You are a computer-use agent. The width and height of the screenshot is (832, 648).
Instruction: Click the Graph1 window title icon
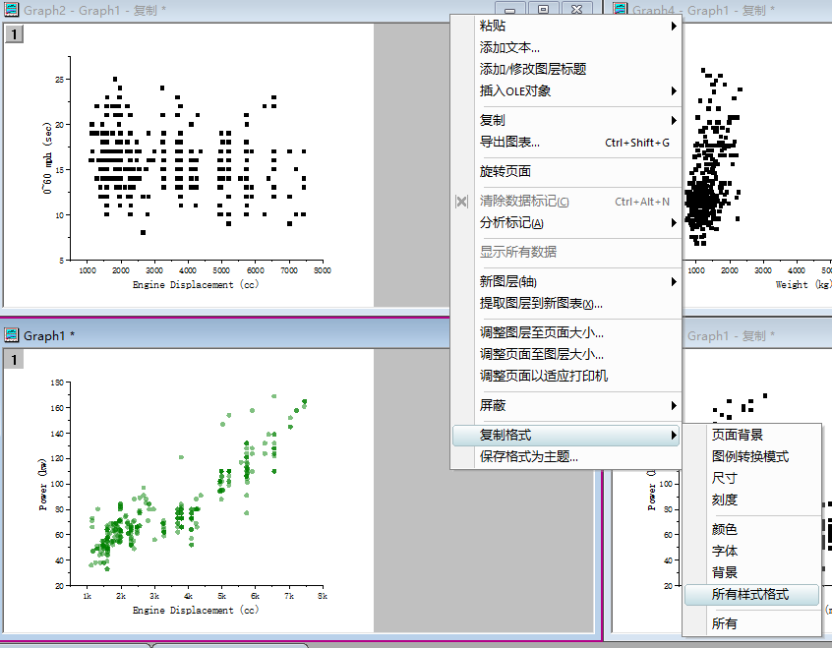coord(13,335)
